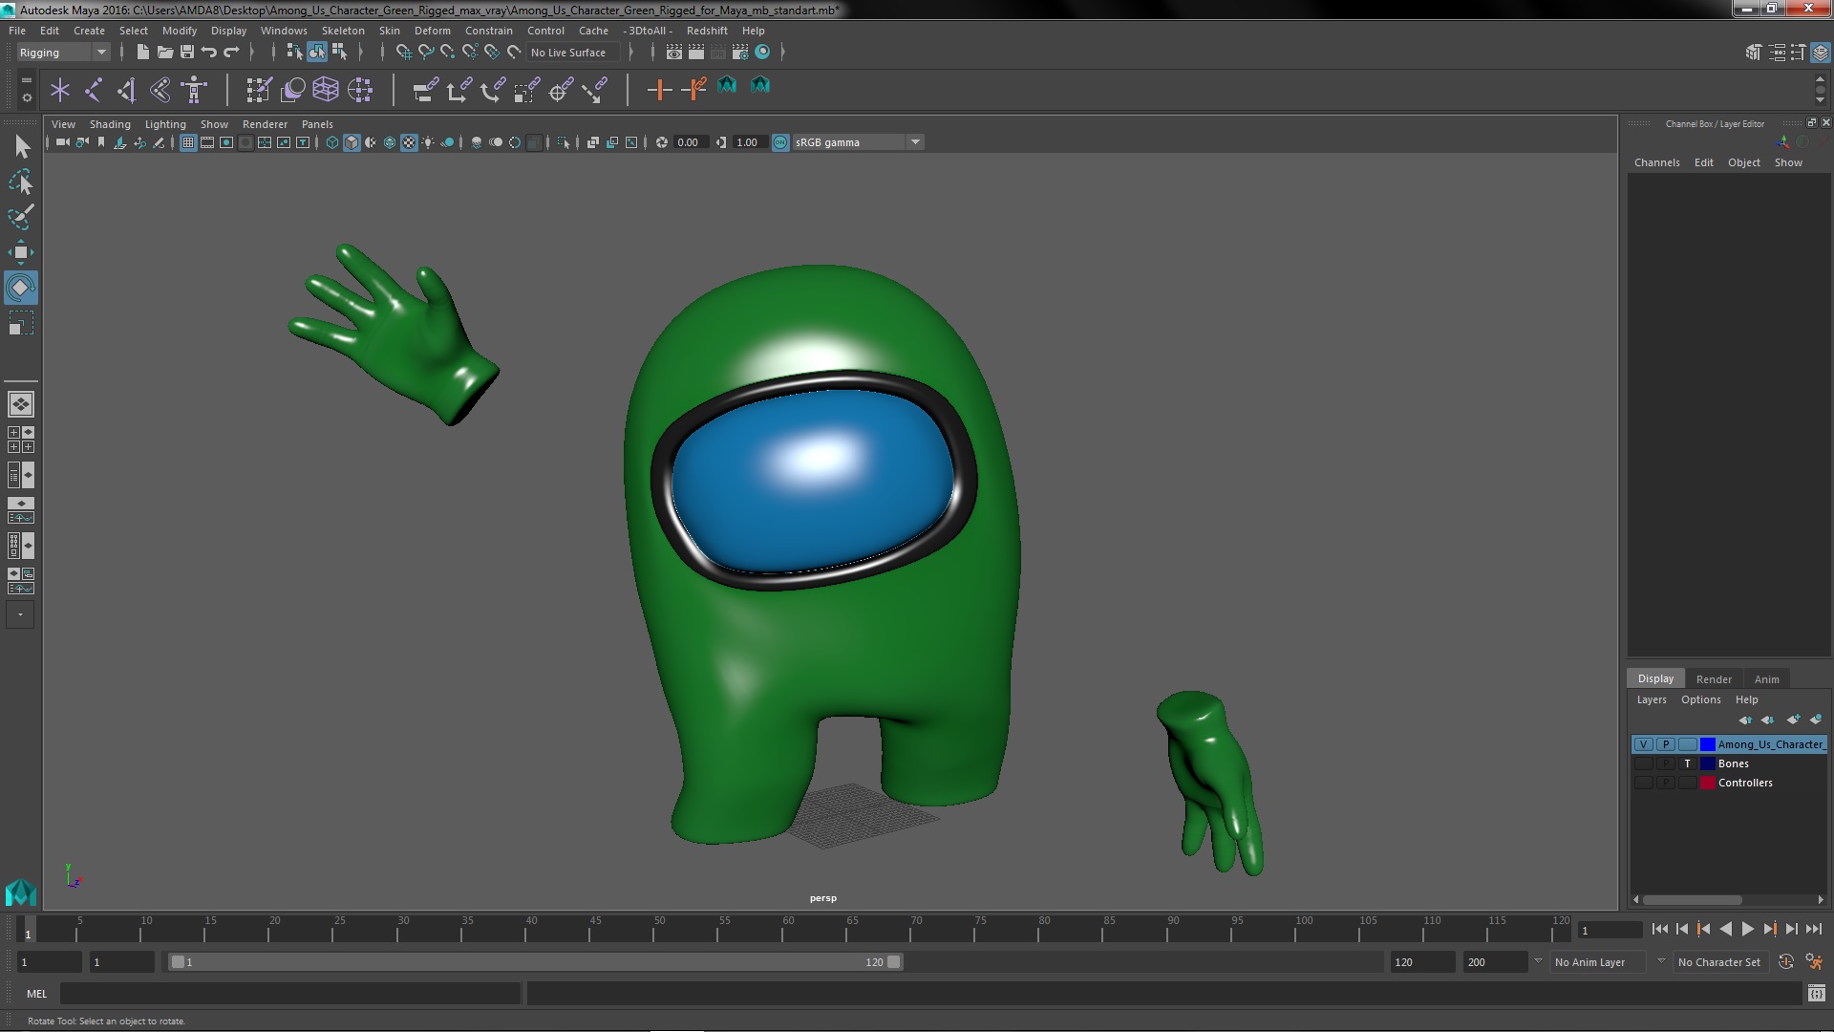Open a scene with the folder icon
The height and width of the screenshot is (1032, 1834).
(x=164, y=53)
